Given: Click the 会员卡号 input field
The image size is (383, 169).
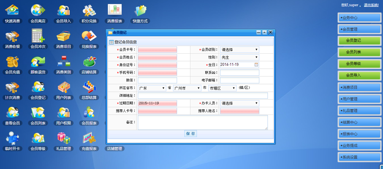Looking at the screenshot, I should click(158, 49).
